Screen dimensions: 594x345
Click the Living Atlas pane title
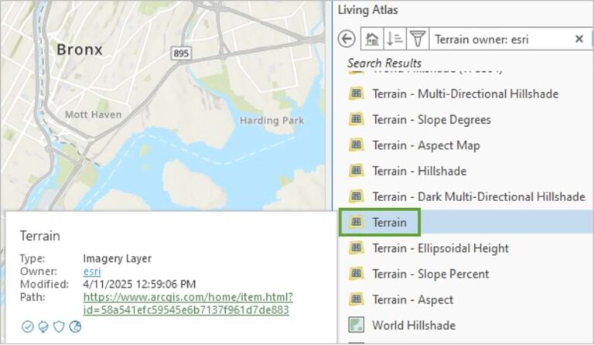(368, 10)
